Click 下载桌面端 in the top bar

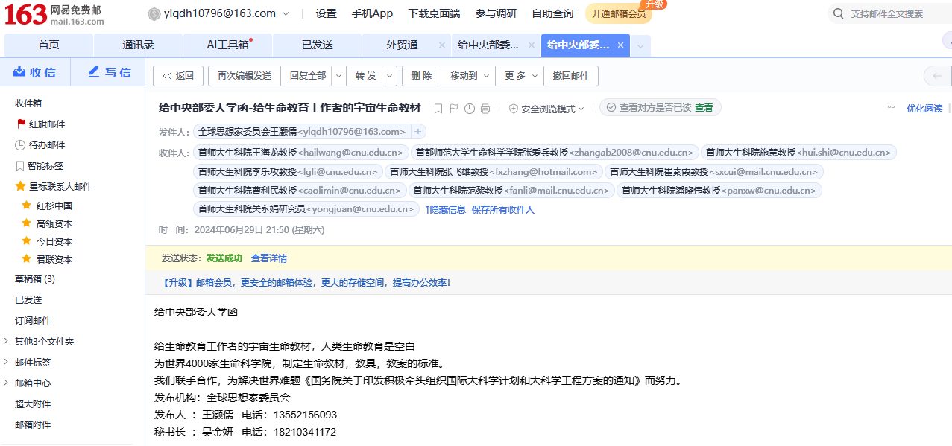coord(434,13)
